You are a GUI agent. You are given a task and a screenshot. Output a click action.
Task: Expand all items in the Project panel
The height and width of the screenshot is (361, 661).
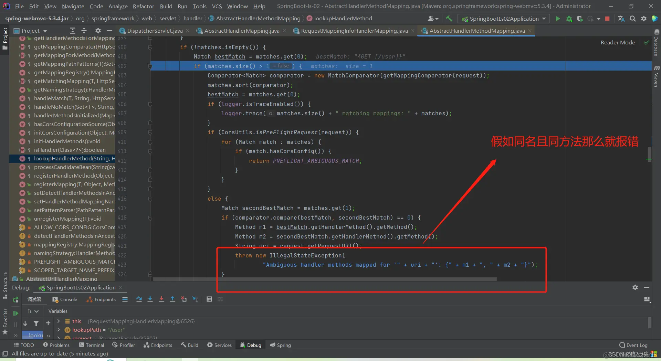coord(72,31)
